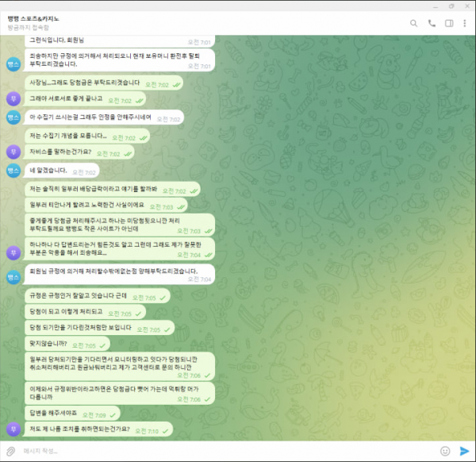
Task: Click the message input field
Action: (228, 451)
